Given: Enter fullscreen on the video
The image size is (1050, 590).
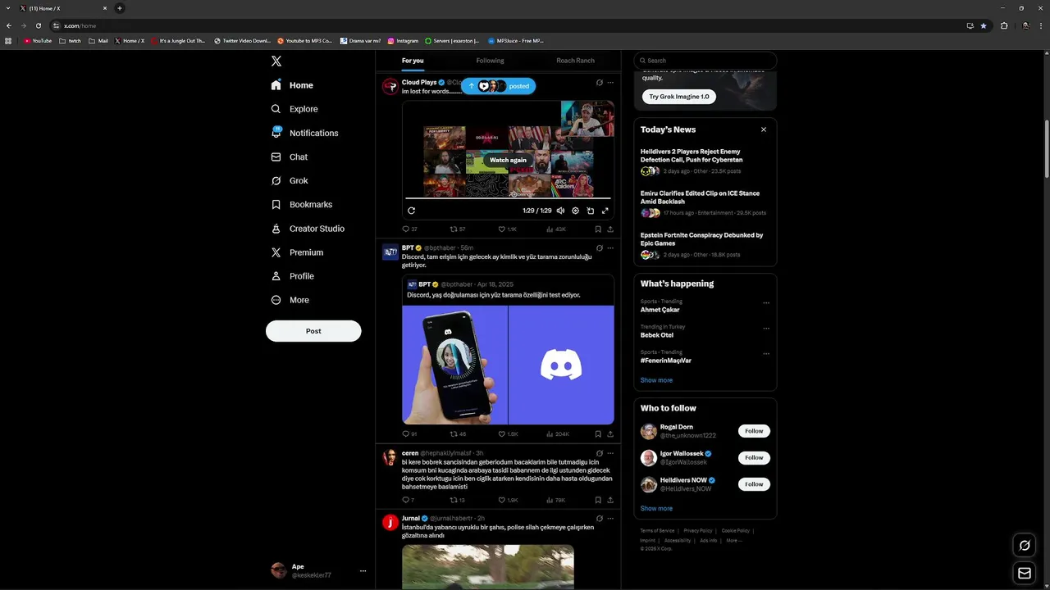Looking at the screenshot, I should click(x=605, y=211).
